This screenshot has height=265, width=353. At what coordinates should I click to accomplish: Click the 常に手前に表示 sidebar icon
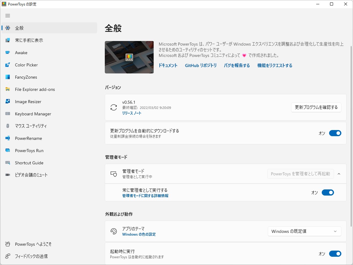[x=8, y=40]
